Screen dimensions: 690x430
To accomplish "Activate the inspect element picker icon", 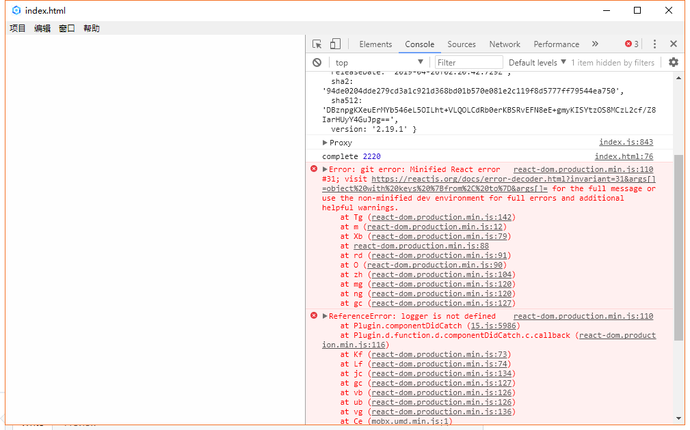I will click(x=317, y=44).
